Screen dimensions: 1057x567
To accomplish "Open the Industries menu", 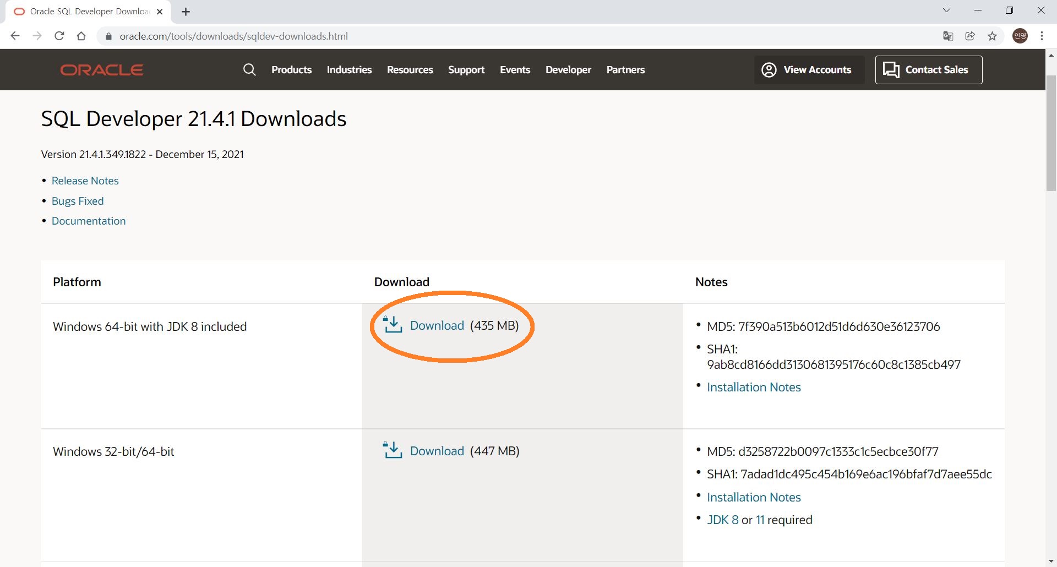I will point(349,70).
